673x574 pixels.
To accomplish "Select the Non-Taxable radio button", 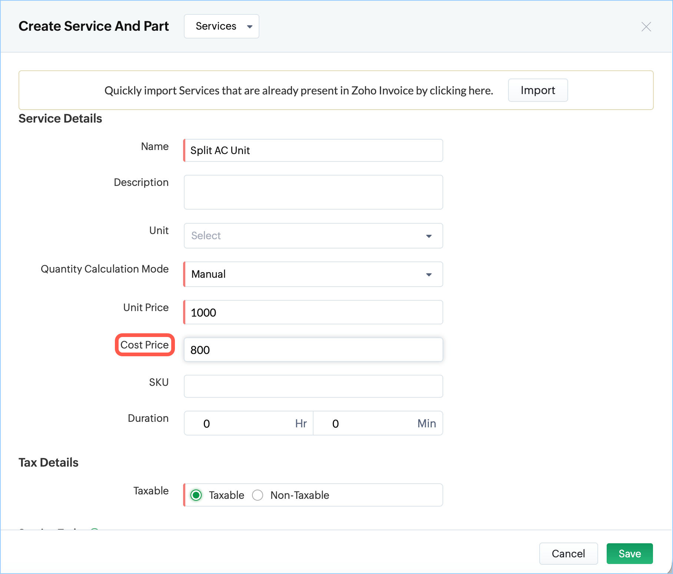I will 258,495.
